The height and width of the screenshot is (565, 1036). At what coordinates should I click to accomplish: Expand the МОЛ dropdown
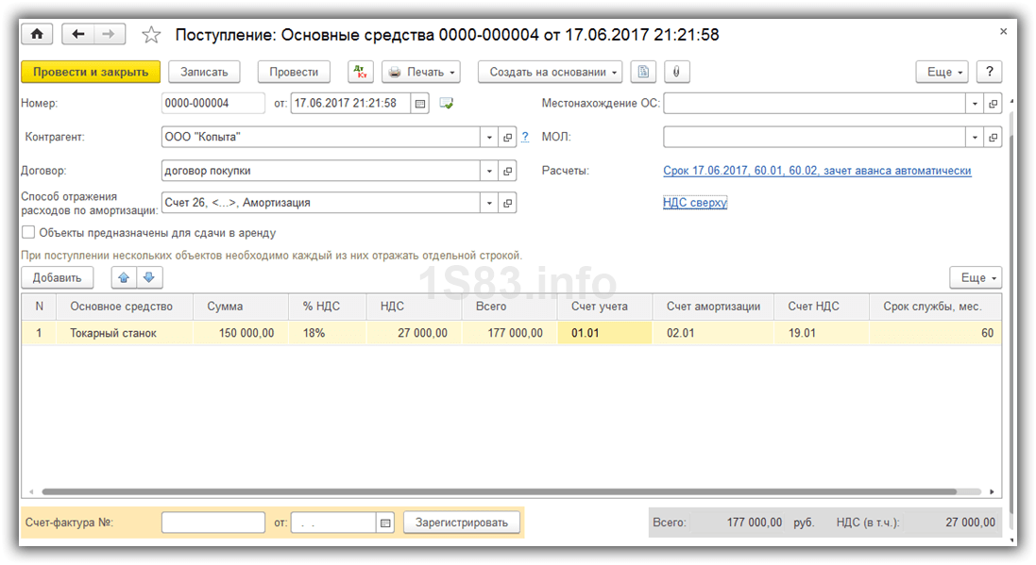[x=976, y=138]
